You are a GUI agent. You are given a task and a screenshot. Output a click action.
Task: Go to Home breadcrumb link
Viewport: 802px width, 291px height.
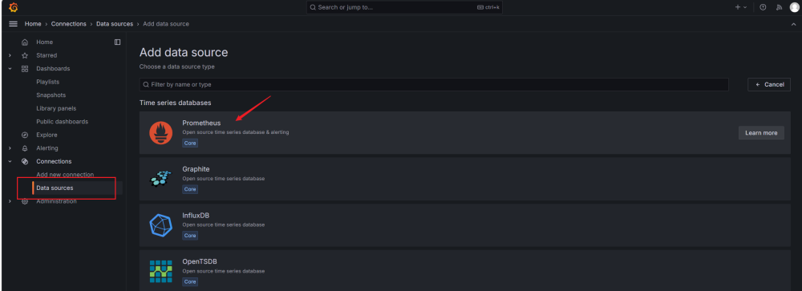[33, 24]
